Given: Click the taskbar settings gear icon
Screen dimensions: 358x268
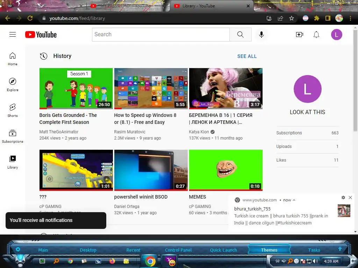Looking at the screenshot, I should (18, 249).
